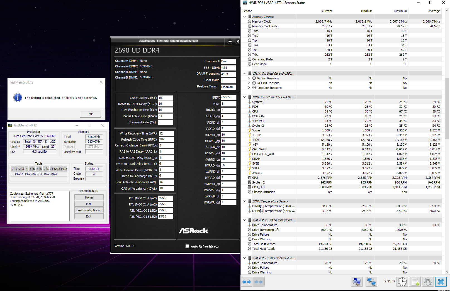Click the fan icon beside System 2
450x291 pixels.
point(250,182)
